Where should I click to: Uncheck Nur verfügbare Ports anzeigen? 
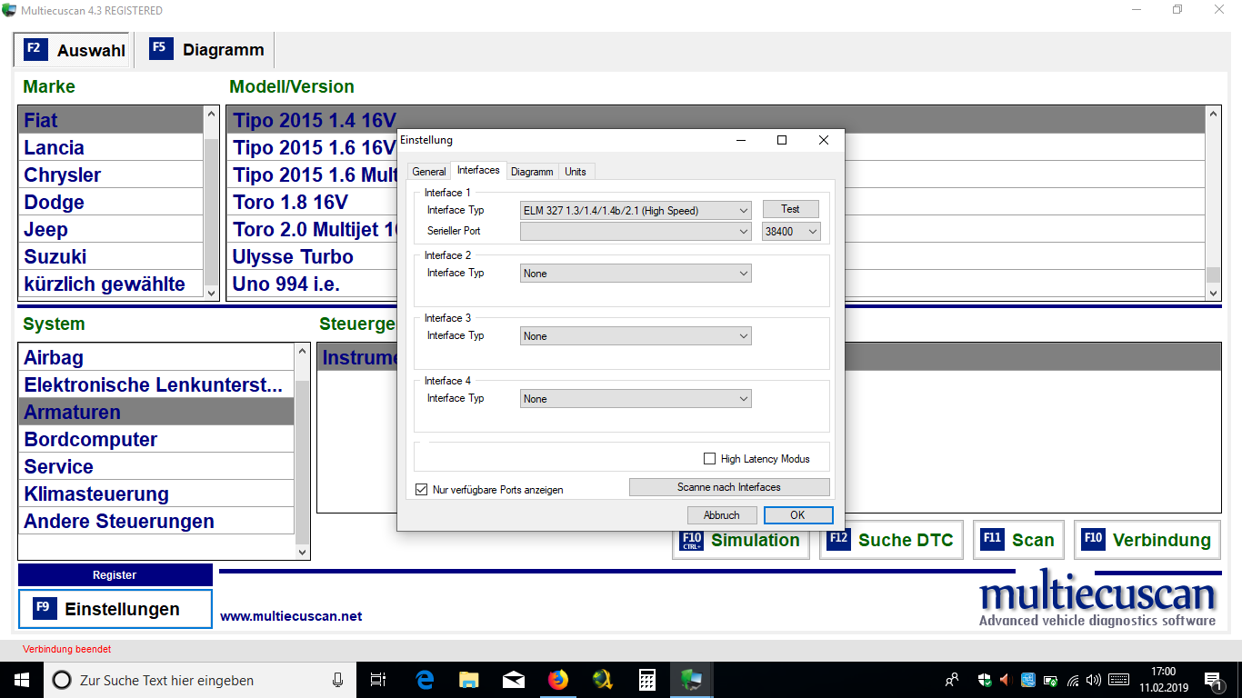coord(421,490)
